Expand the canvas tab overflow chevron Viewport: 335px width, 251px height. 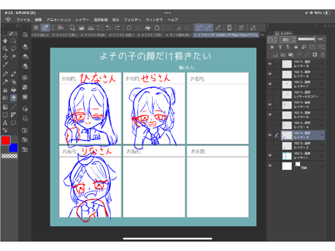(262, 35)
